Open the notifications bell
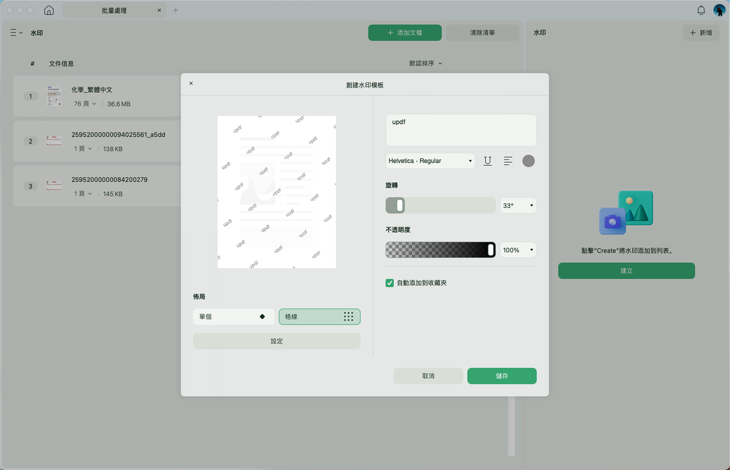Screen dimensions: 730x470 point(701,10)
